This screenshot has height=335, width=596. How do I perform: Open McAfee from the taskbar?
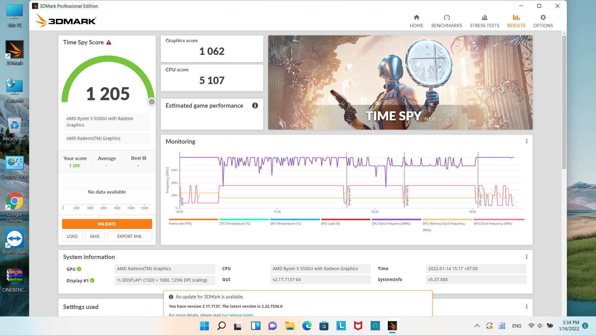point(358,326)
